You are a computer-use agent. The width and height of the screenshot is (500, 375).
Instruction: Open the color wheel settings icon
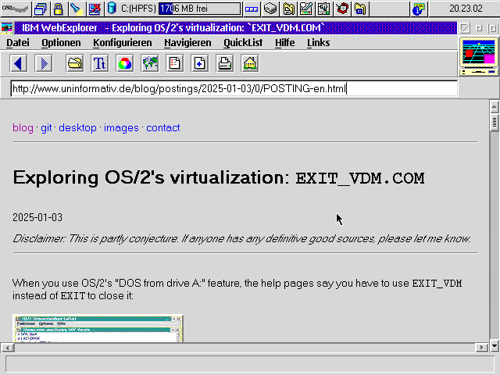[x=125, y=63]
